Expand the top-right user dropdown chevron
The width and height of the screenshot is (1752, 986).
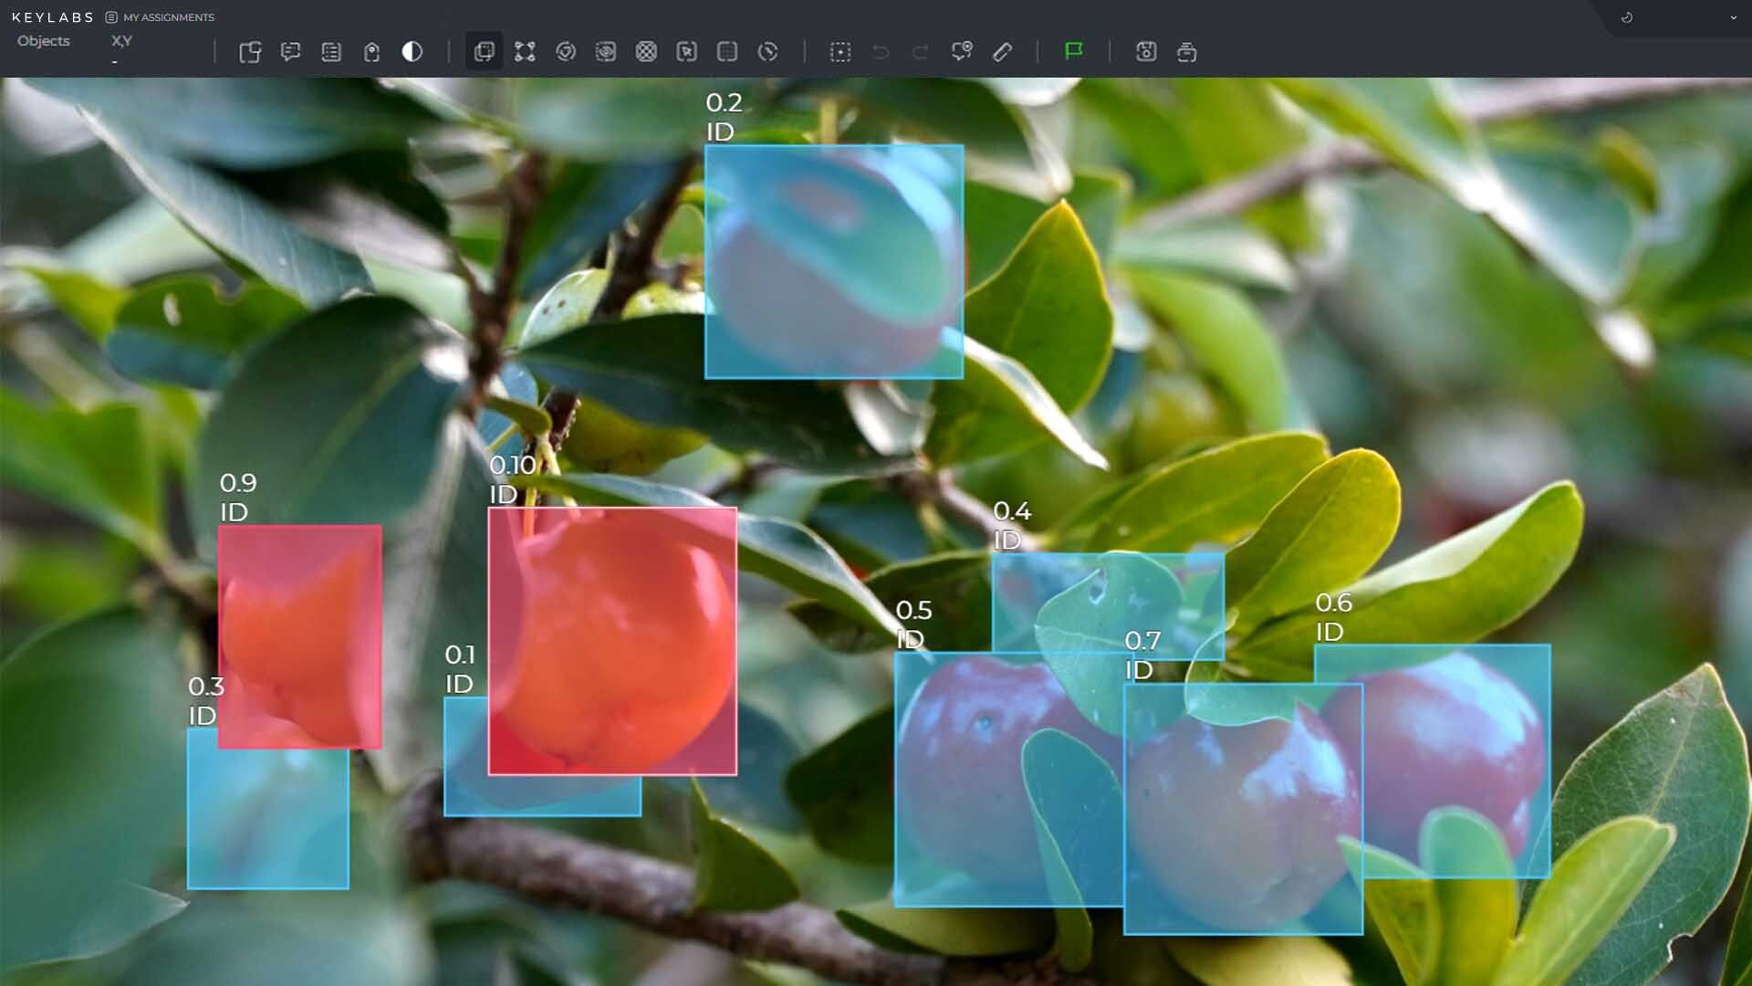[x=1733, y=17]
